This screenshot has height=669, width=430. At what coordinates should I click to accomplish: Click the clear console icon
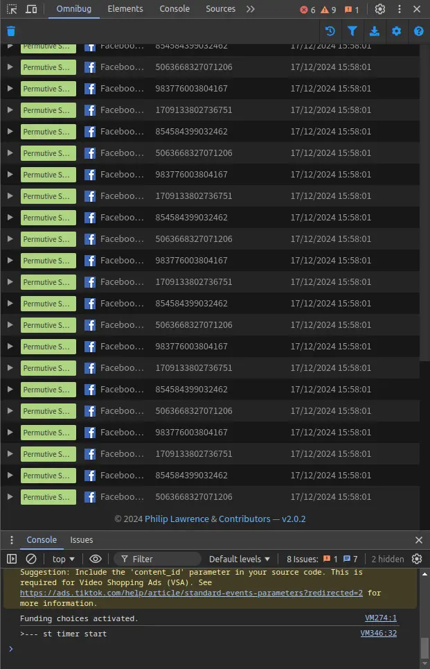(31, 559)
